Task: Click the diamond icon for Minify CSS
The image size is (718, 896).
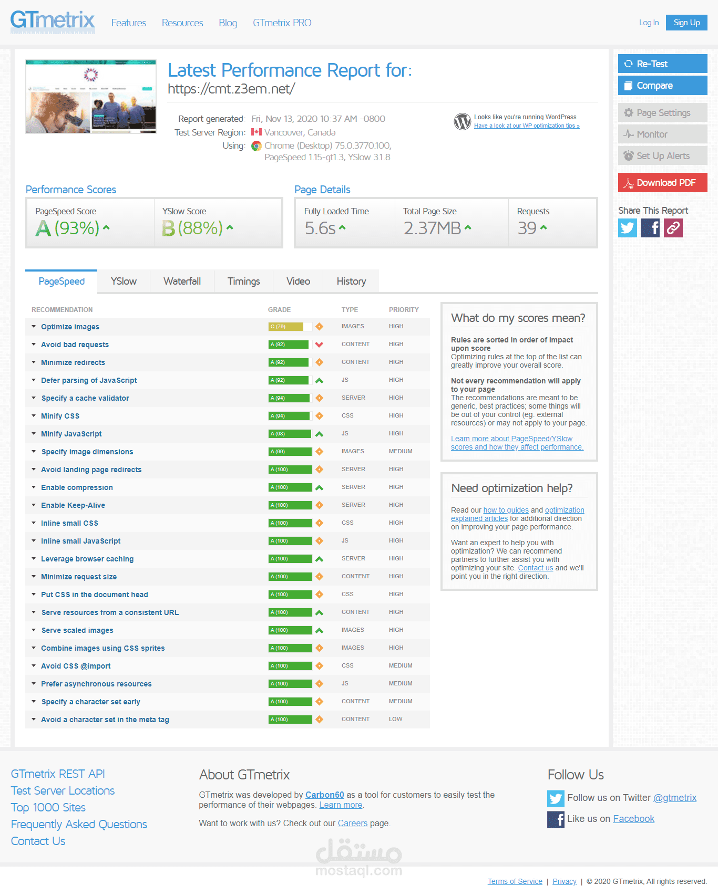Action: (319, 416)
